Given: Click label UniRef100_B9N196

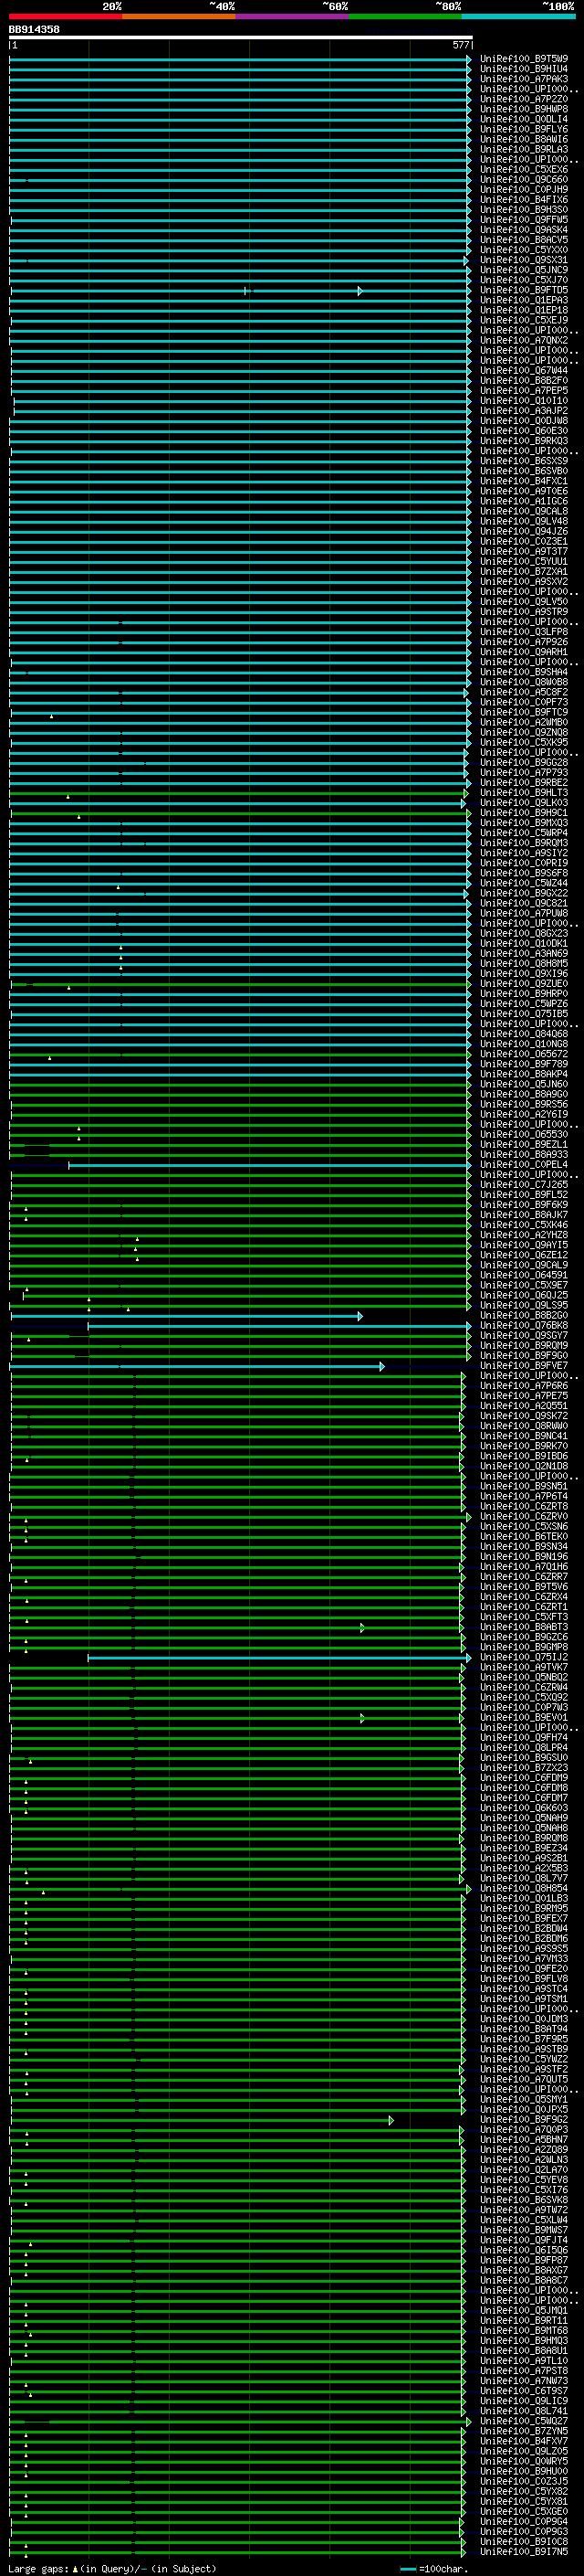Looking at the screenshot, I should [524, 1557].
